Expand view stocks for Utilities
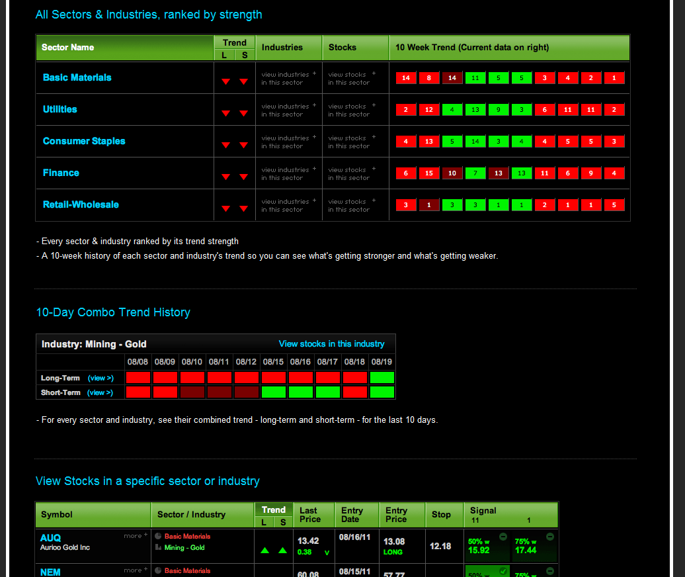685x577 pixels. coord(352,110)
